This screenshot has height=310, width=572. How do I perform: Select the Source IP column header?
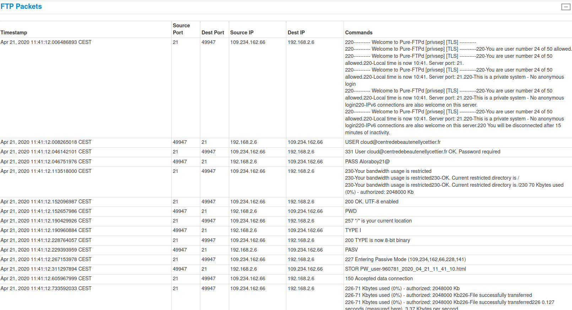(242, 33)
